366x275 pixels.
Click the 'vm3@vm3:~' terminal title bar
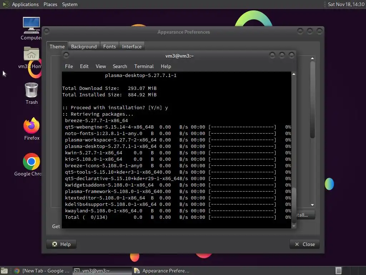179,56
